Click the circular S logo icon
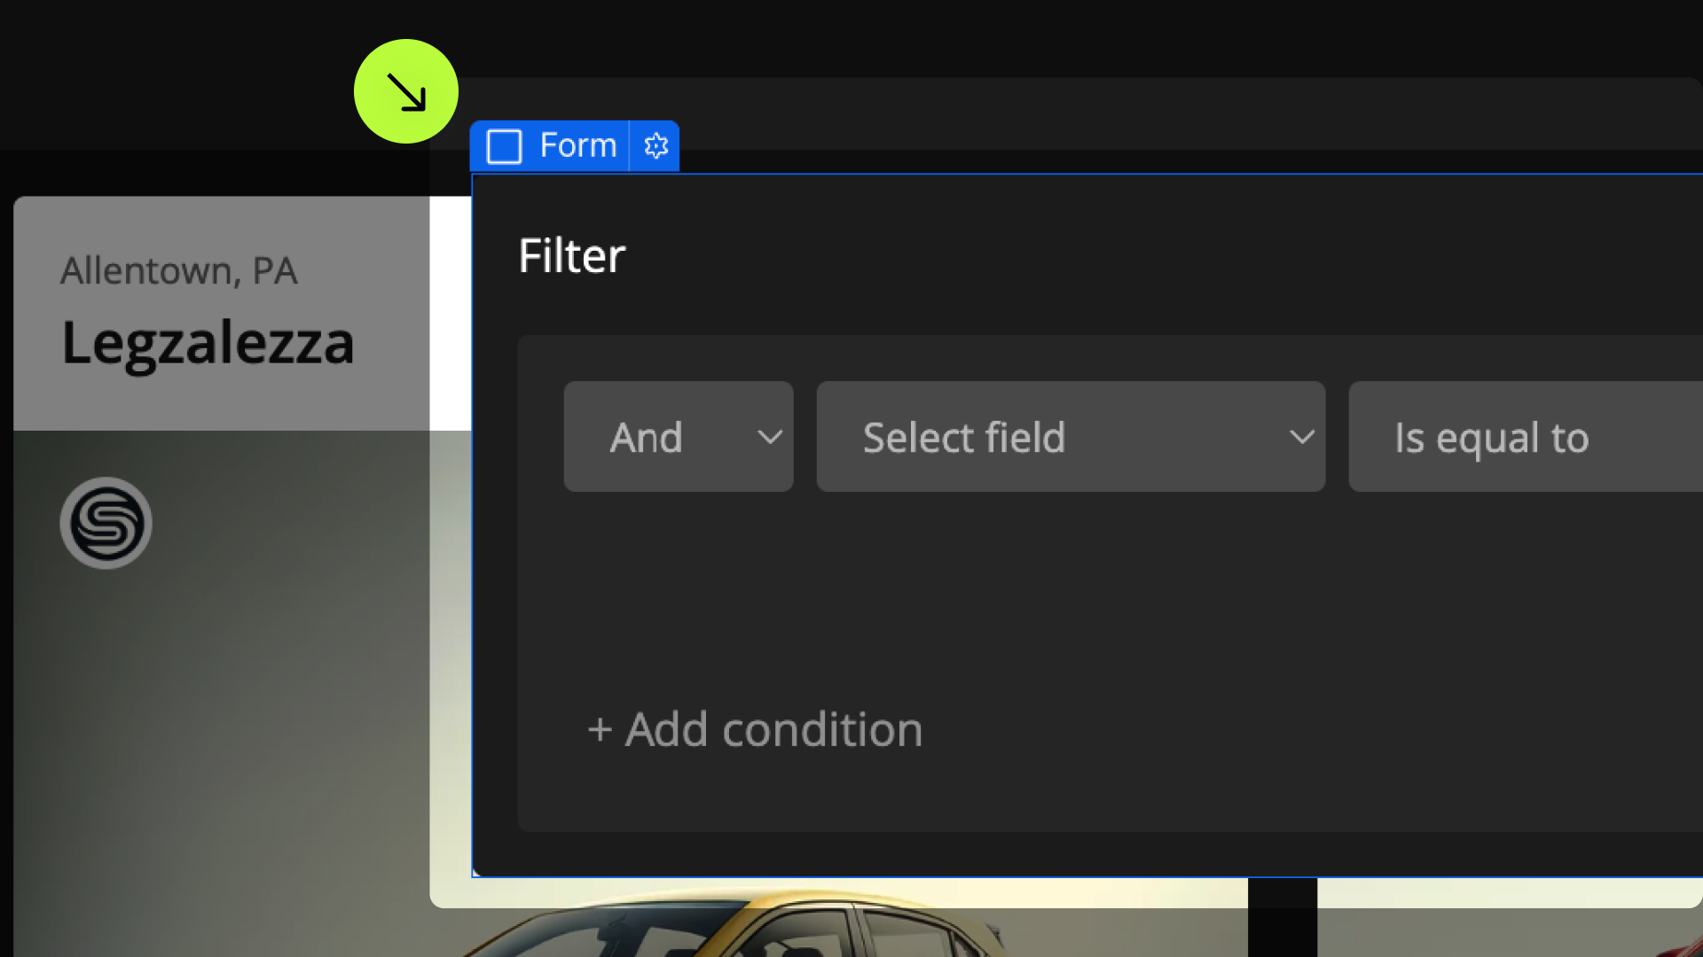The image size is (1703, 957). click(x=106, y=524)
